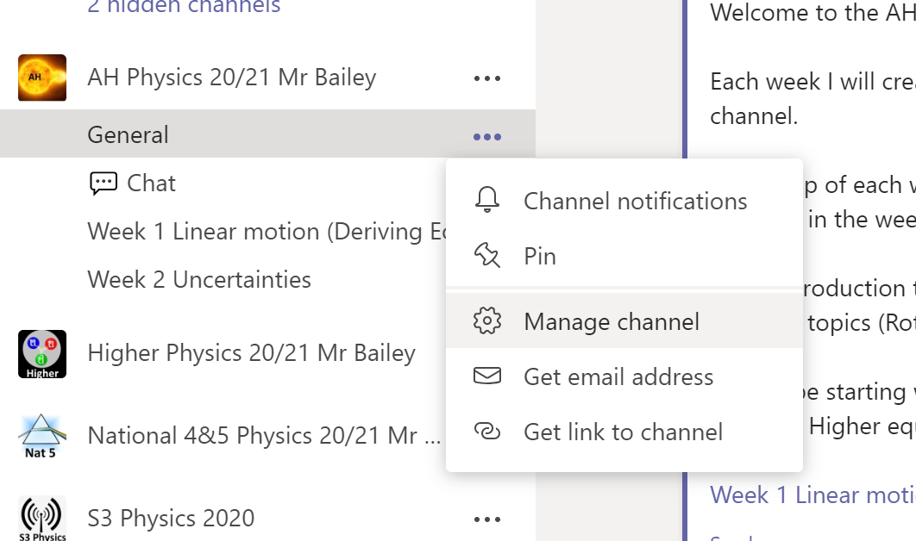Open Week 1 Linear motion channel in the list

click(x=267, y=232)
